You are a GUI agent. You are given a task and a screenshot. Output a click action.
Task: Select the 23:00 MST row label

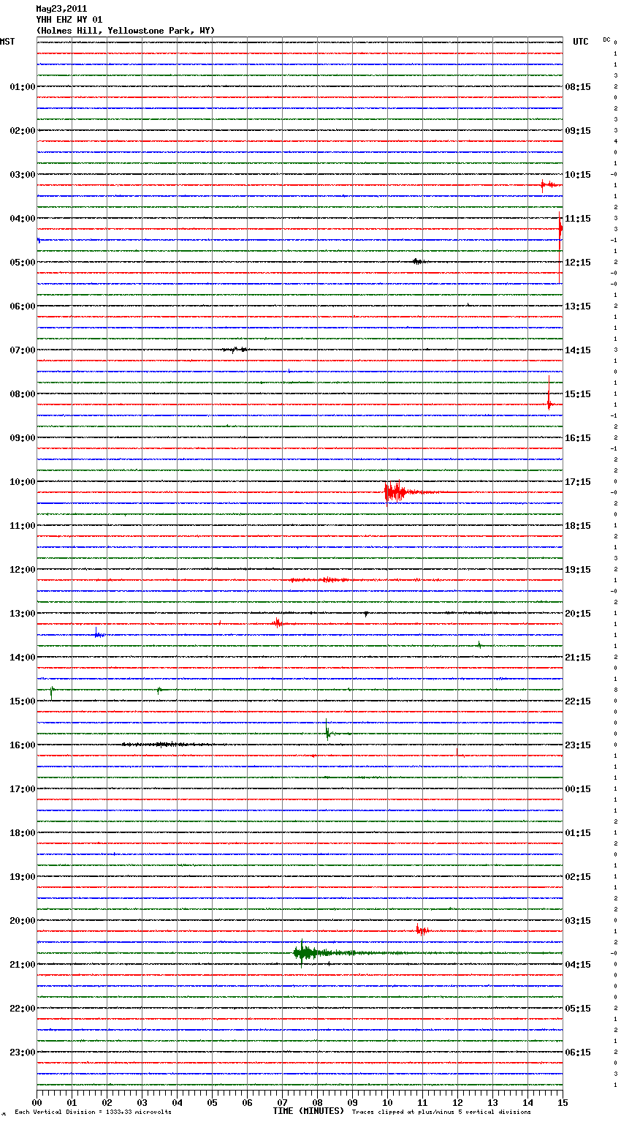(23, 1053)
